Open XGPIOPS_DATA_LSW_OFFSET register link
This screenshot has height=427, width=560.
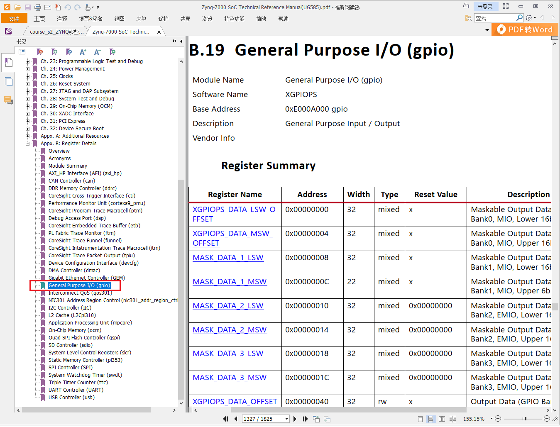click(234, 214)
